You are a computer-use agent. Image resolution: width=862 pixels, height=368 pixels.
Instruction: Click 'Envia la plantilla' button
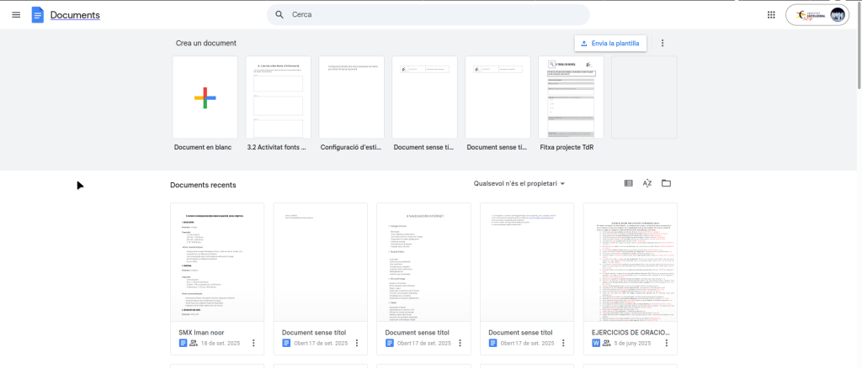(x=609, y=43)
